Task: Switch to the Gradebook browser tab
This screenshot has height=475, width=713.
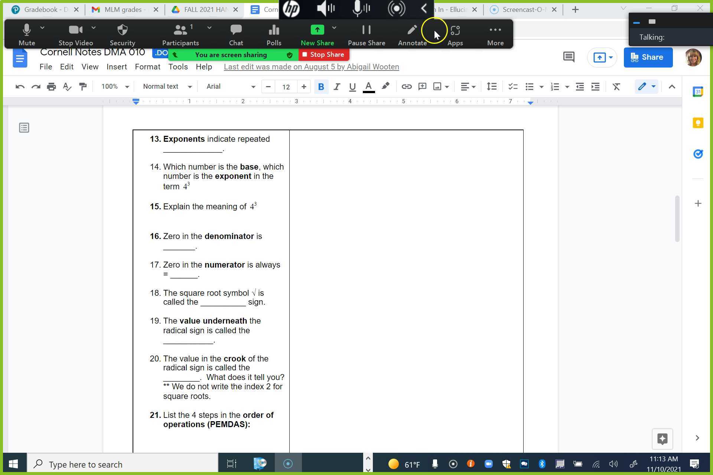Action: tap(43, 10)
